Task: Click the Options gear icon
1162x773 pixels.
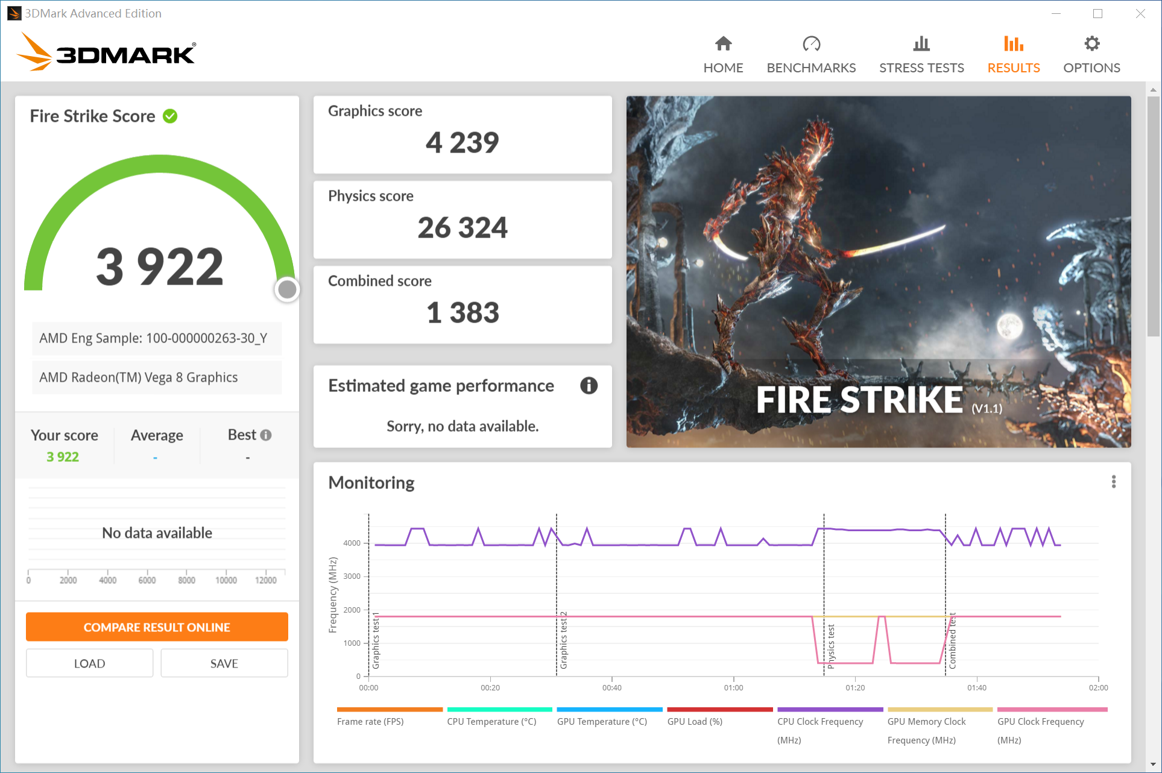Action: (1092, 43)
